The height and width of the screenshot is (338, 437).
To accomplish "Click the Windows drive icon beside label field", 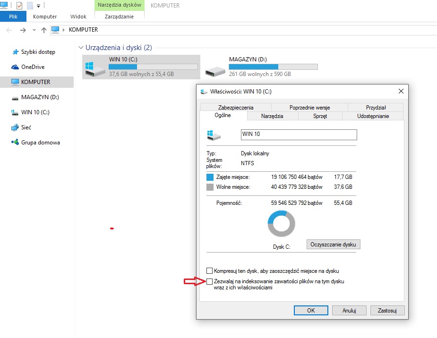I will point(214,135).
